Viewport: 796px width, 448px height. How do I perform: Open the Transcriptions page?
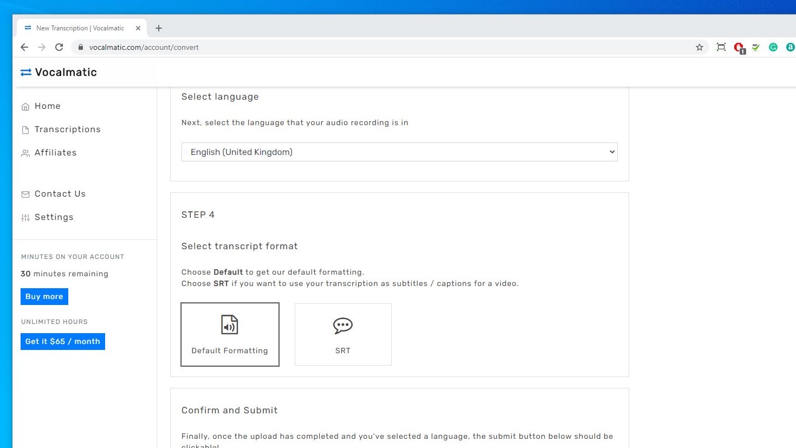point(68,129)
